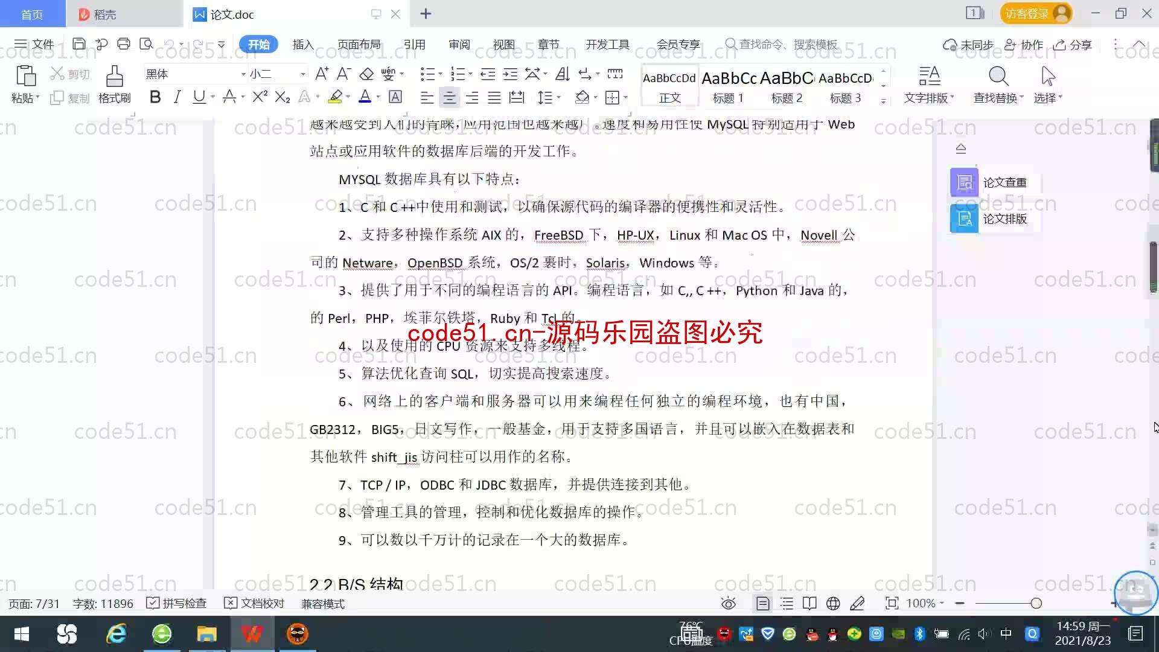The width and height of the screenshot is (1159, 652).
Task: Apply text highlight color
Action: tap(335, 97)
